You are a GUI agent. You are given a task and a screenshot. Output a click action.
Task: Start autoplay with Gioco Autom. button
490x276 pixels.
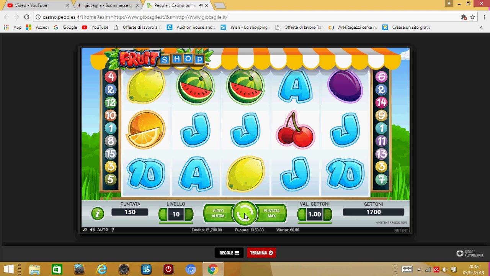pos(218,214)
